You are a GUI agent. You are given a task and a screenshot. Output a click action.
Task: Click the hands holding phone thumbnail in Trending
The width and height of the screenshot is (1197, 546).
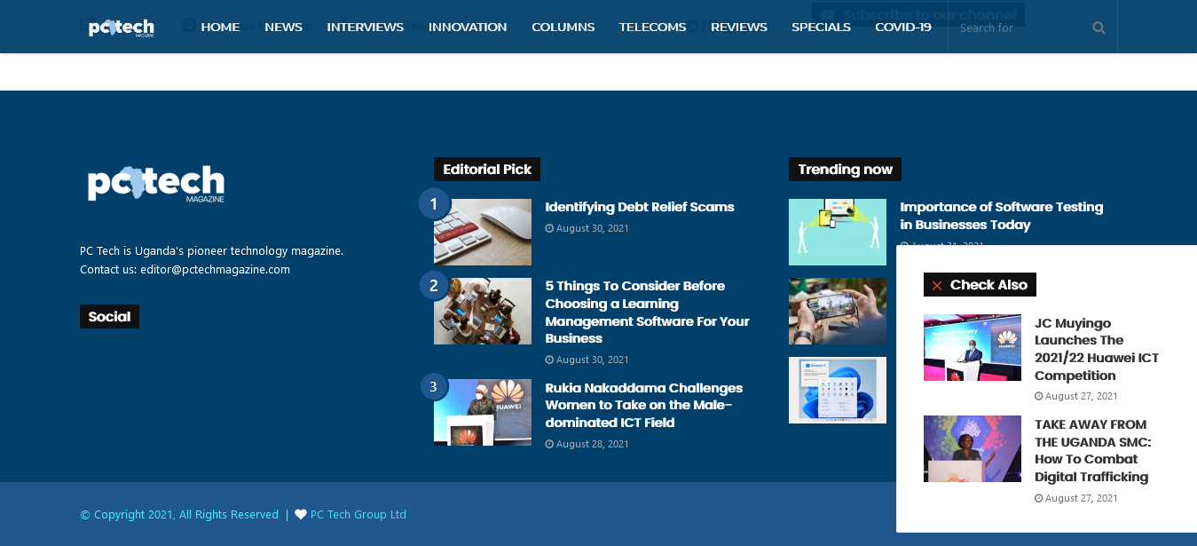[x=838, y=311]
